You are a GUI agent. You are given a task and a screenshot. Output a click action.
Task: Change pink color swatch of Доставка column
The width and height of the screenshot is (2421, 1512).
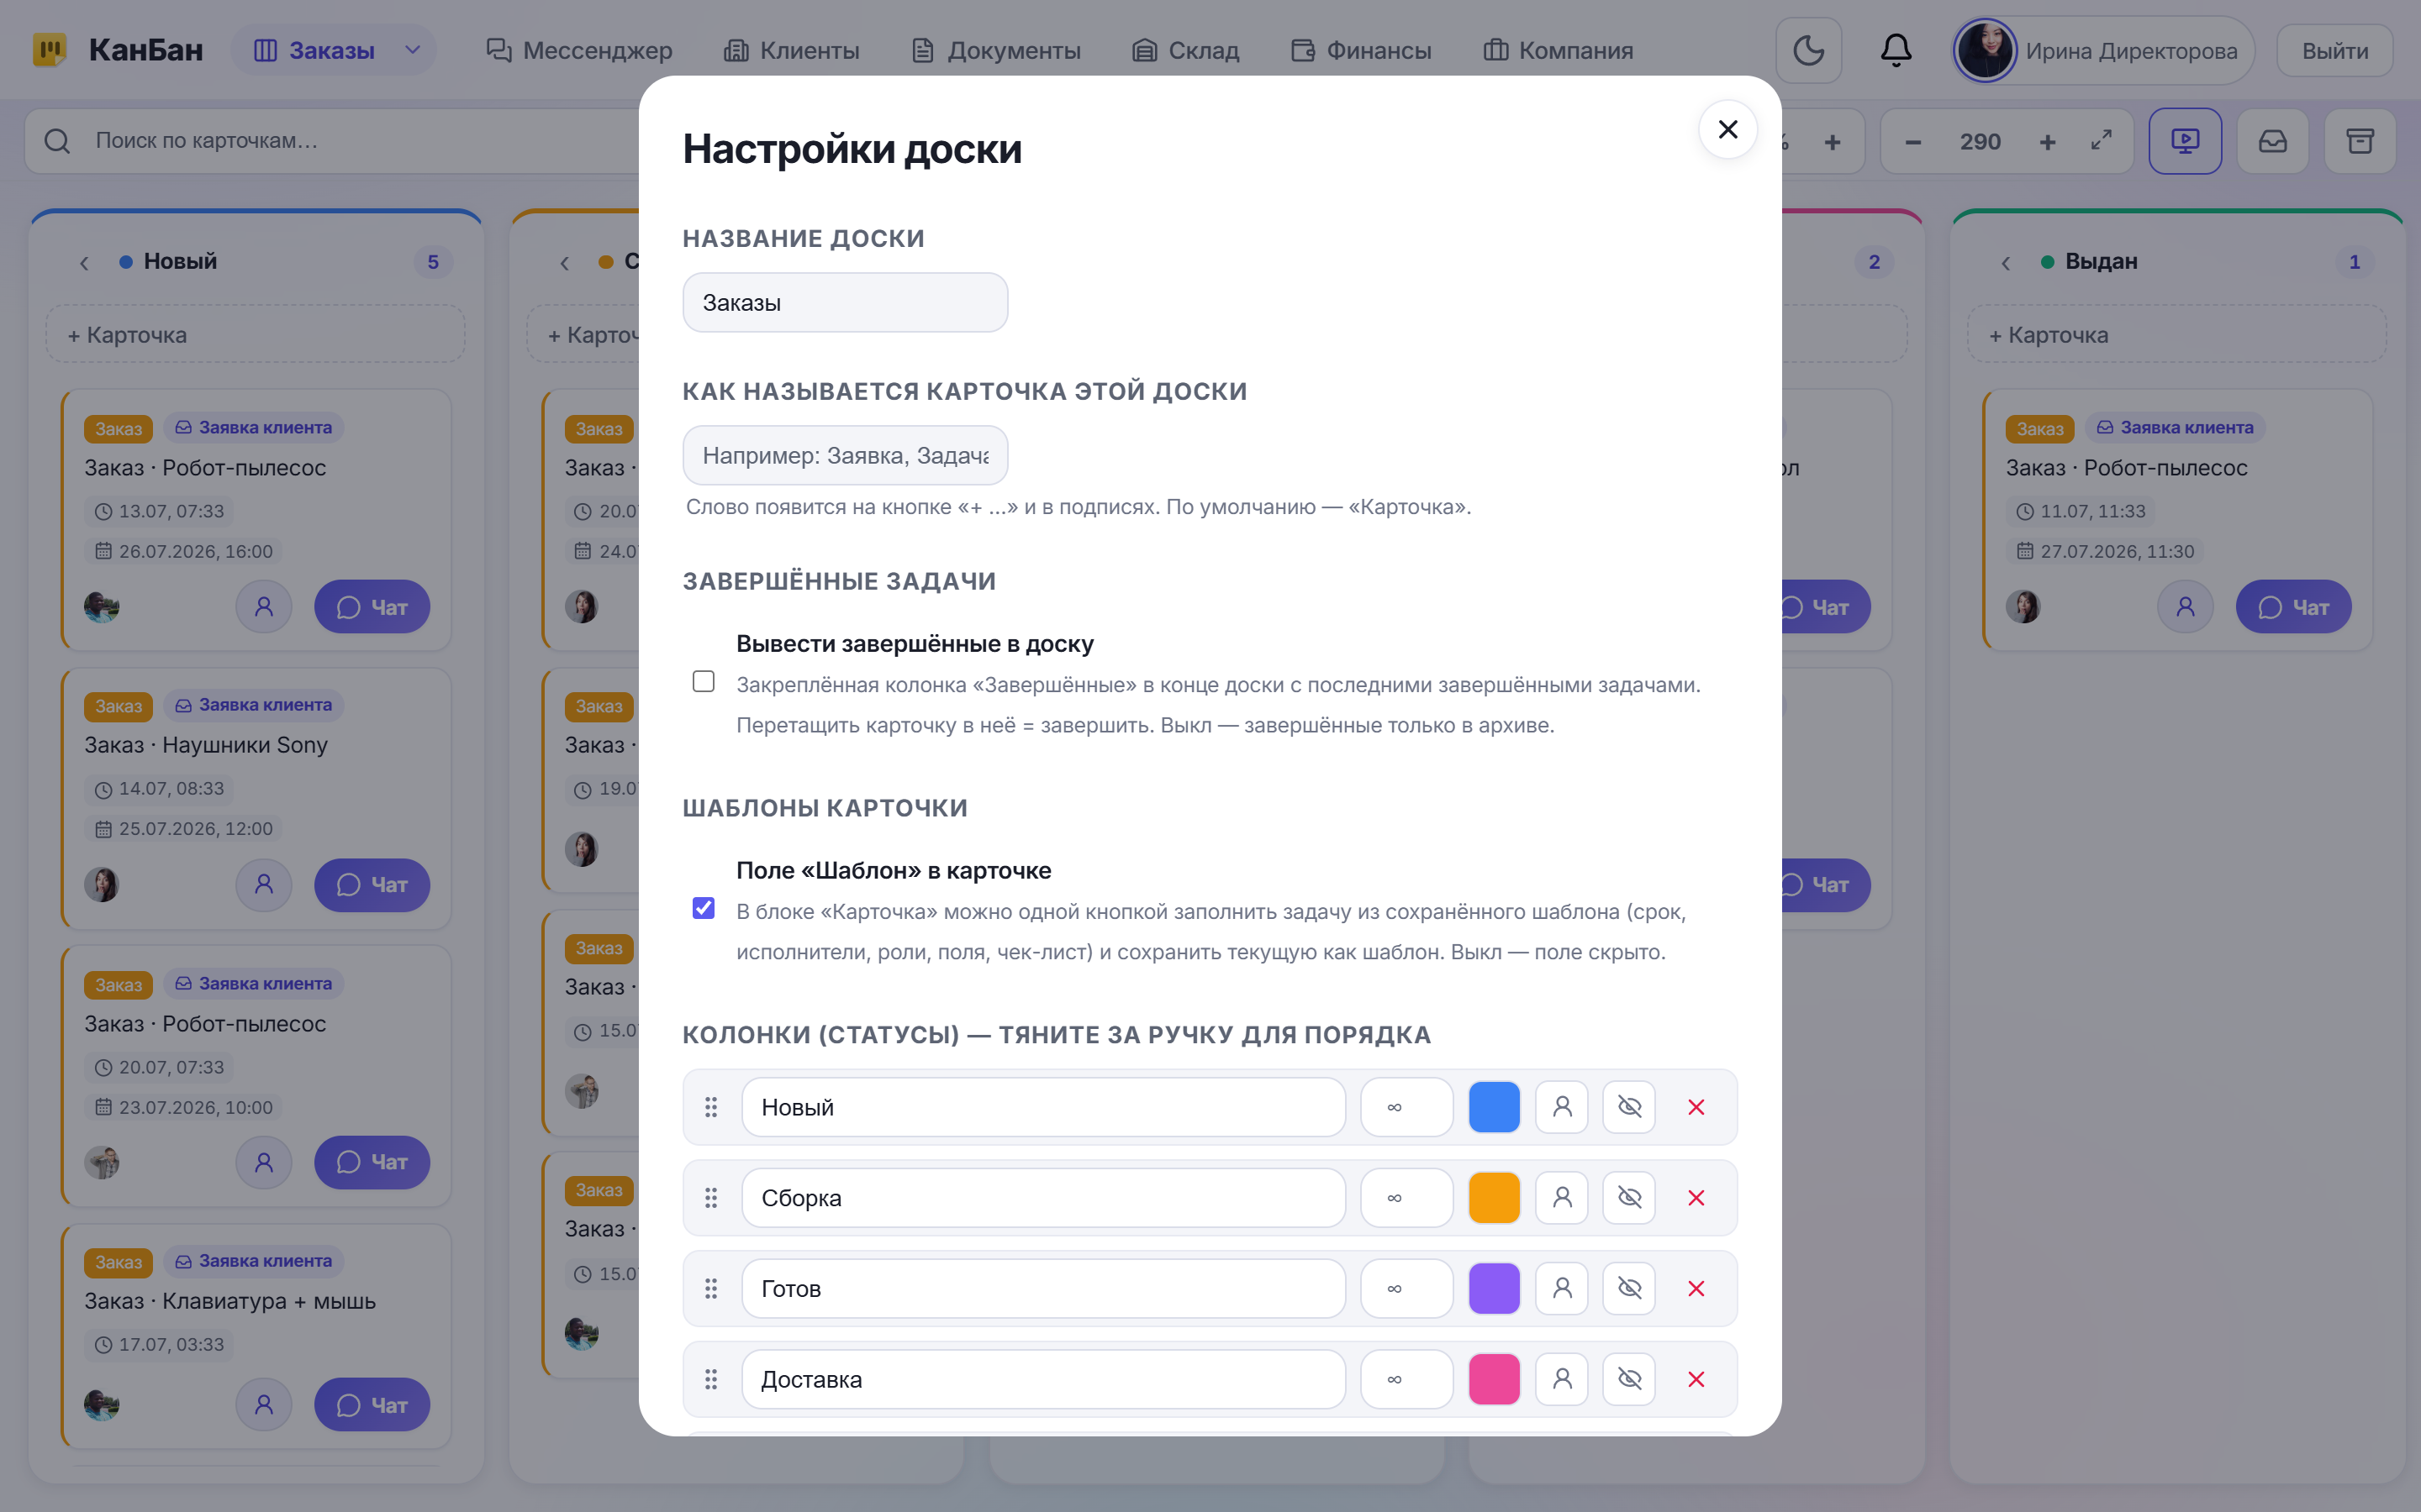(x=1494, y=1379)
